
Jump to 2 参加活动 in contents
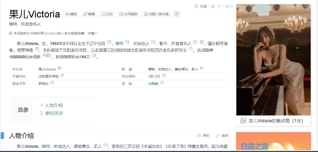(x=52, y=113)
